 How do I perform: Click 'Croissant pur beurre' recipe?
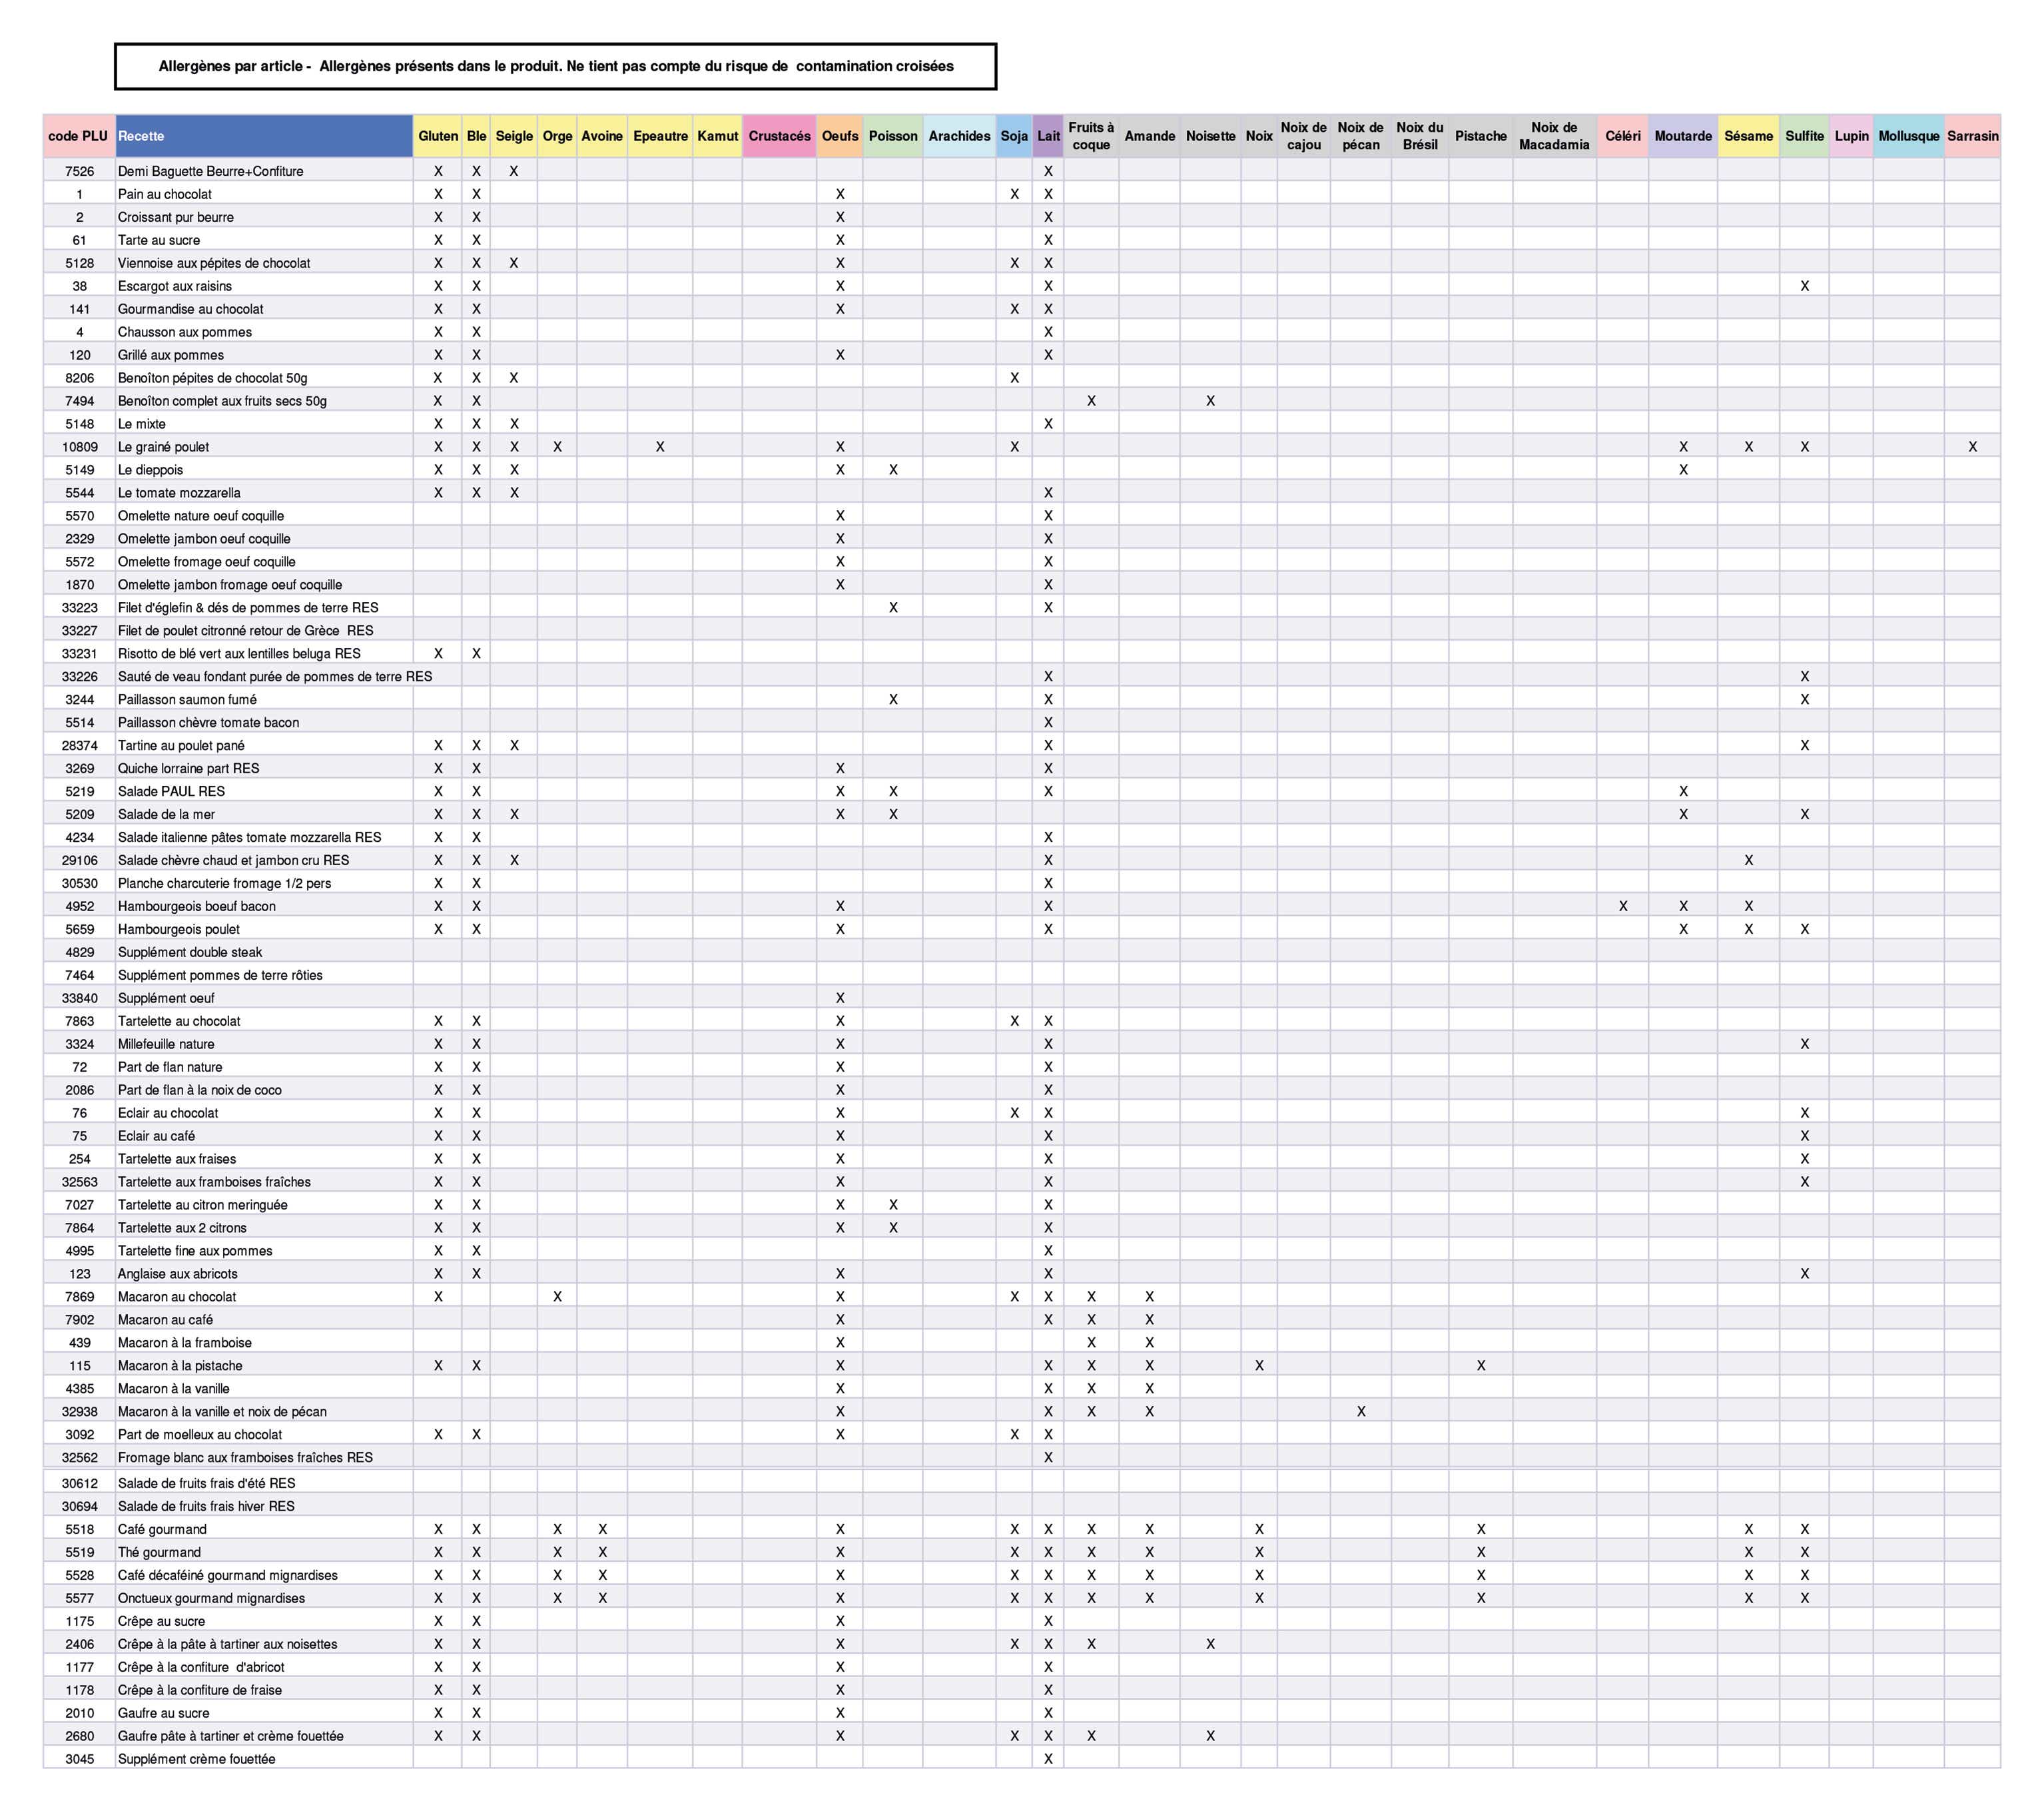click(175, 217)
